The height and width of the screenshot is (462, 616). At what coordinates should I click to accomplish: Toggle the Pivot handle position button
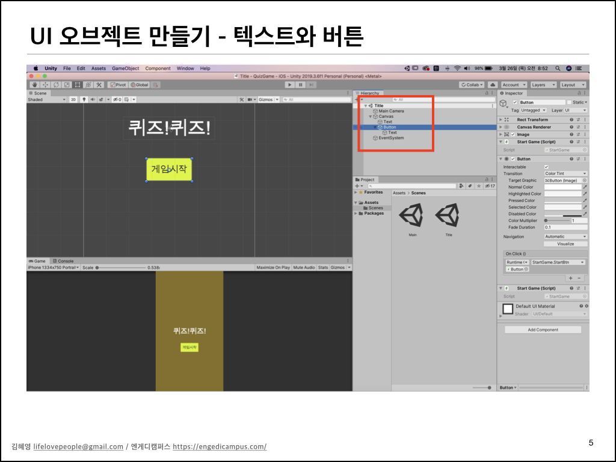click(x=118, y=84)
